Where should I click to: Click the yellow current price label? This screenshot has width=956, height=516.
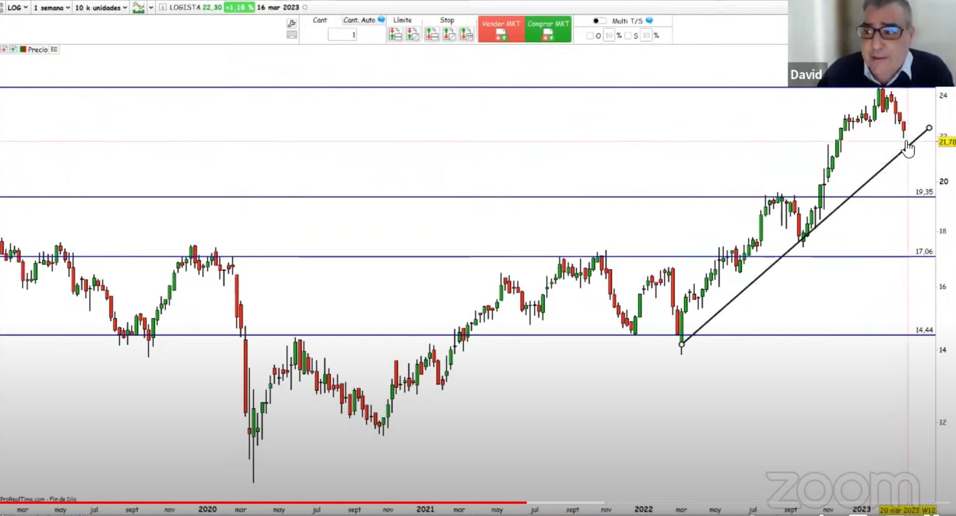pos(947,142)
